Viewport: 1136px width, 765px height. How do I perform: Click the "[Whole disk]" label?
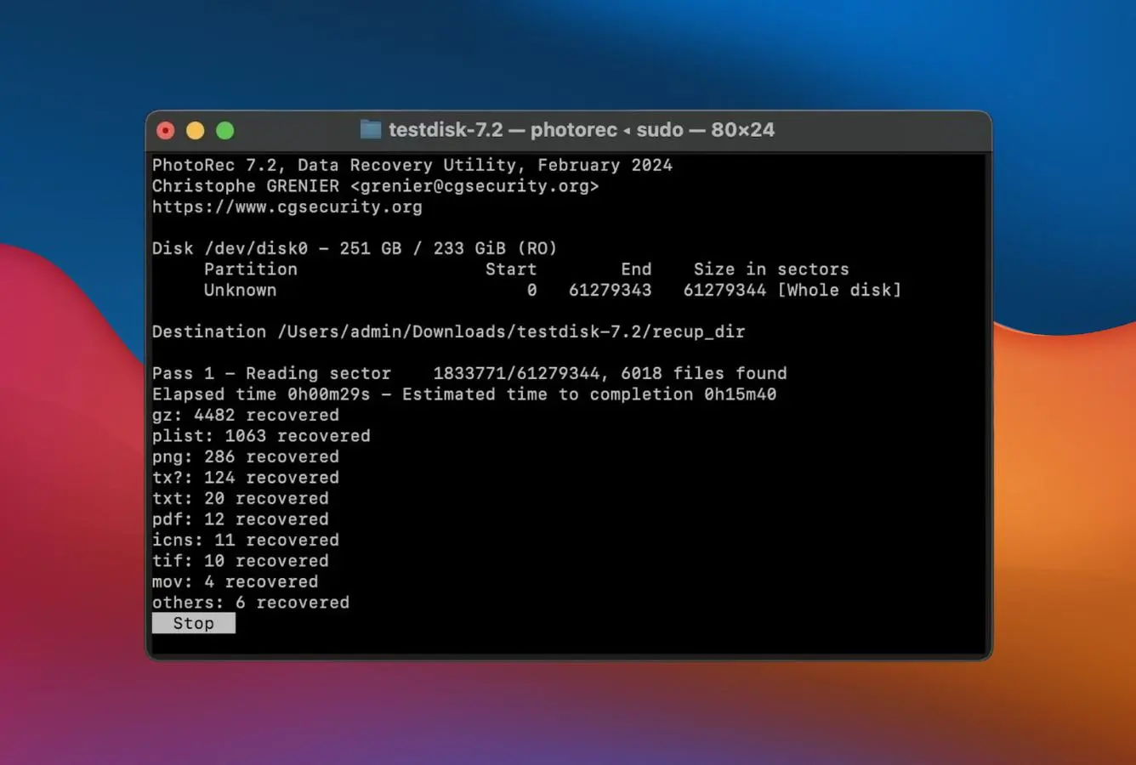[x=839, y=290]
